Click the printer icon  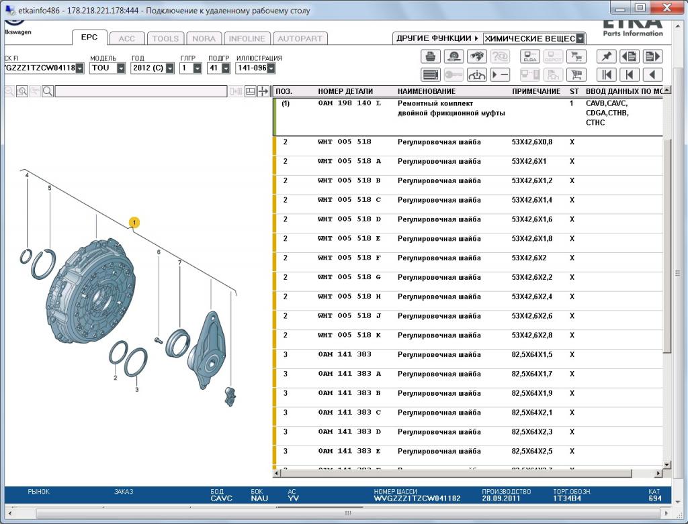[431, 56]
